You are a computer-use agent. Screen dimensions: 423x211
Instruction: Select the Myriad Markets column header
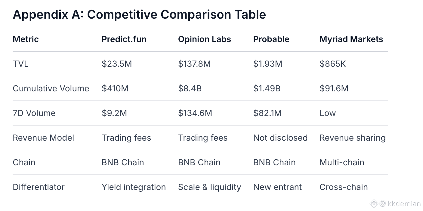pyautogui.click(x=351, y=39)
